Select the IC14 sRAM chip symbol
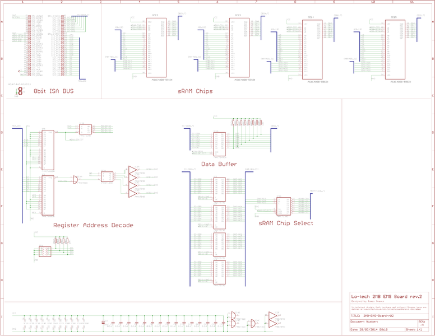This screenshot has height=336, width=435. point(312,49)
